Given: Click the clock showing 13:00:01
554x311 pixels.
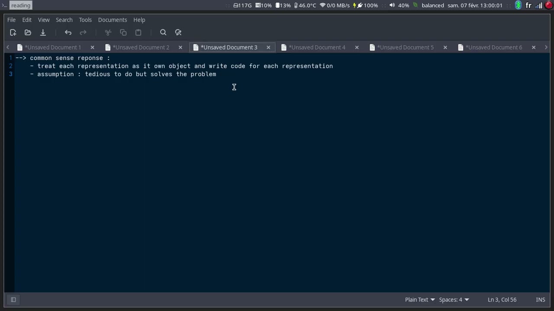Looking at the screenshot, I should 475,5.
